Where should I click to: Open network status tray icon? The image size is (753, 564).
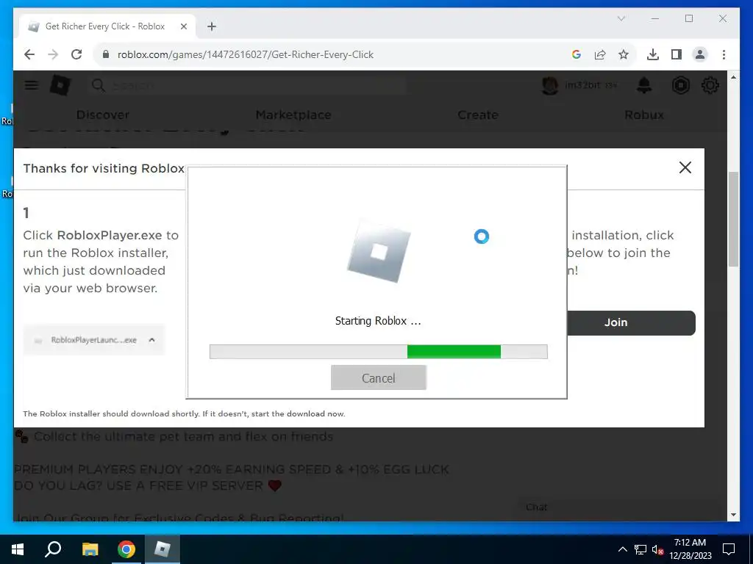[x=640, y=549]
